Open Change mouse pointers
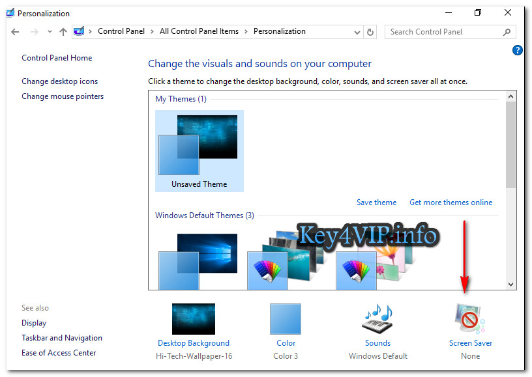 [63, 96]
